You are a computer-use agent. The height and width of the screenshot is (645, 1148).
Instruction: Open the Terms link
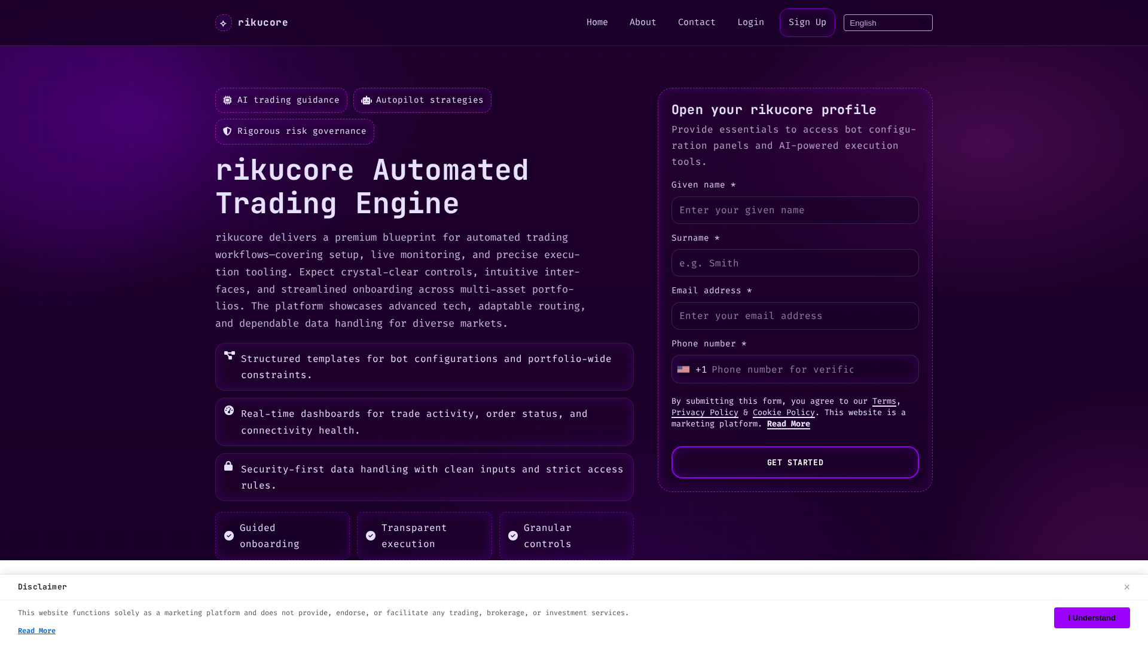point(884,401)
